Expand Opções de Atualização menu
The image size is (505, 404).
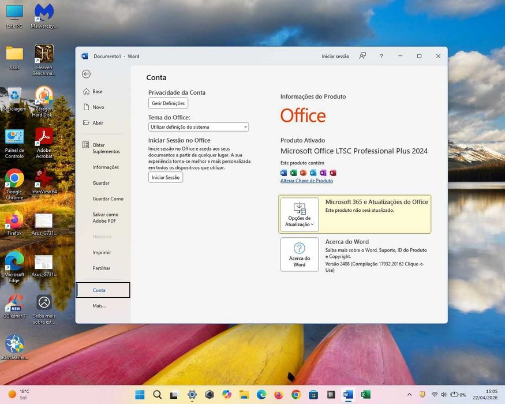300,214
